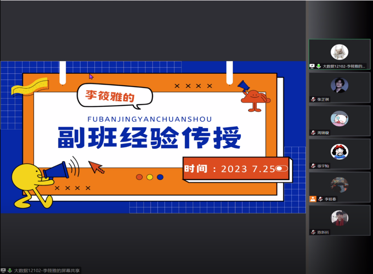Click the 周锦璇 participant name label

pyautogui.click(x=324, y=133)
